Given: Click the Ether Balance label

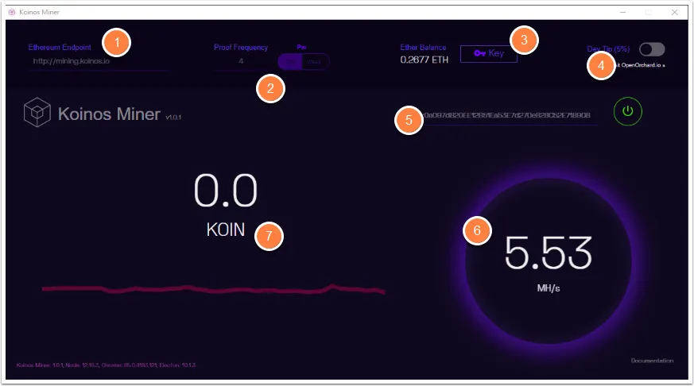Looking at the screenshot, I should [x=423, y=48].
